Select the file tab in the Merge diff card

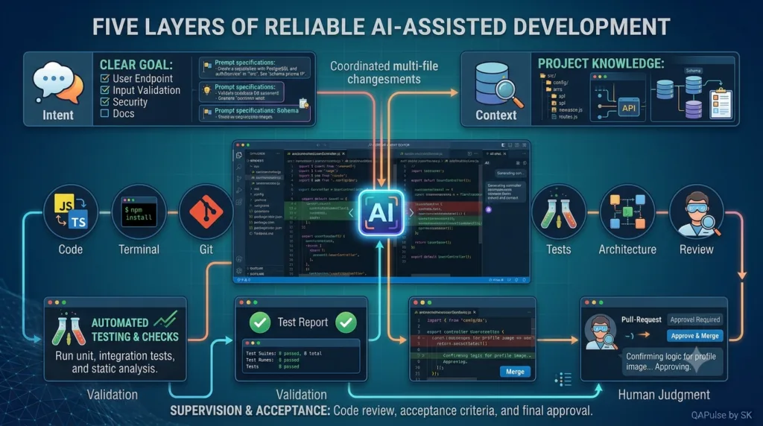tap(445, 312)
